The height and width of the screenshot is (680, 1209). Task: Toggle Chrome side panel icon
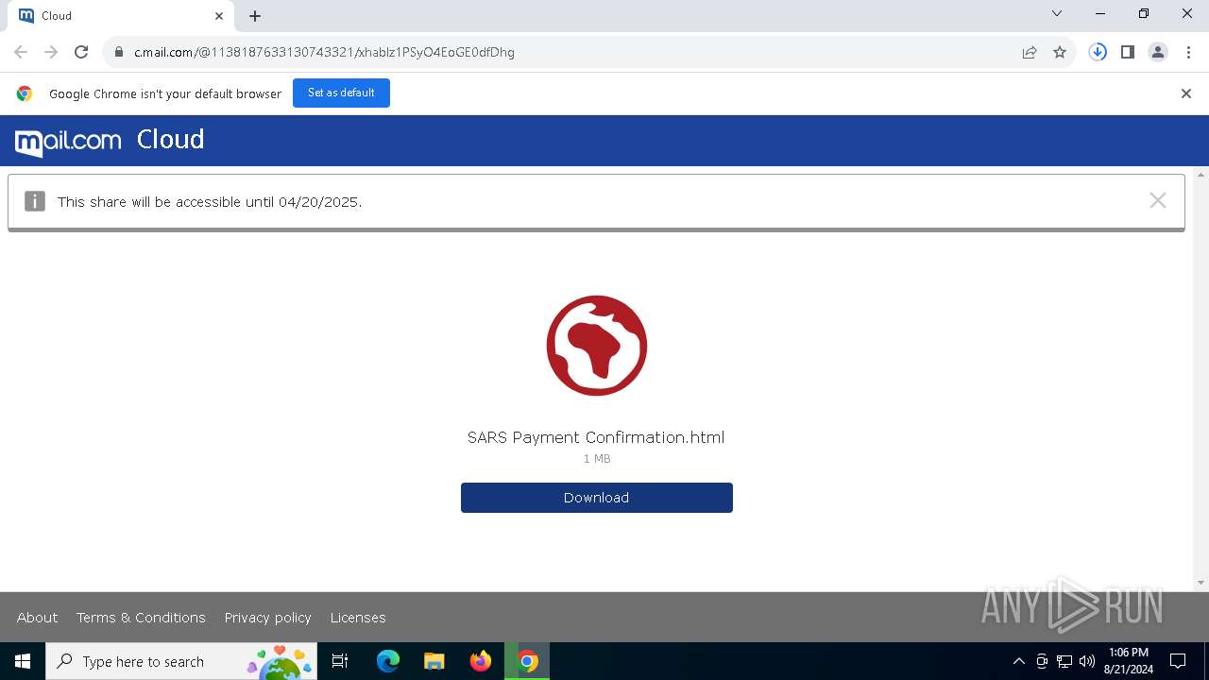[1128, 52]
